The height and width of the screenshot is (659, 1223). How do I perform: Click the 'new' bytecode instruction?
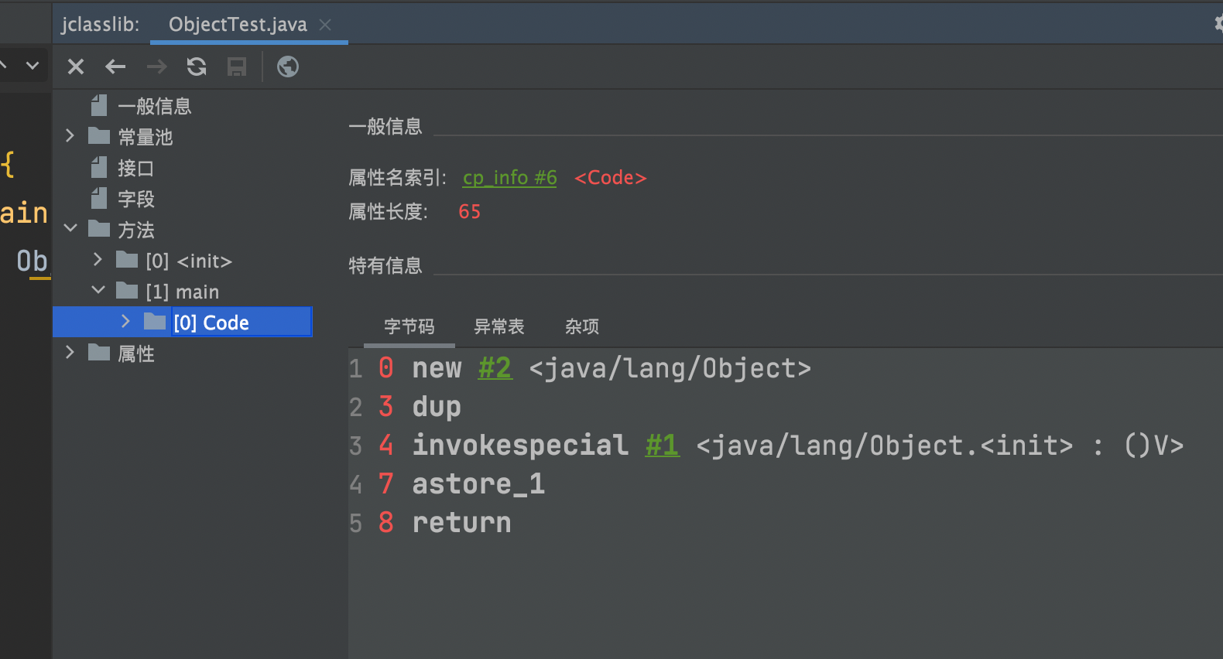pos(437,368)
